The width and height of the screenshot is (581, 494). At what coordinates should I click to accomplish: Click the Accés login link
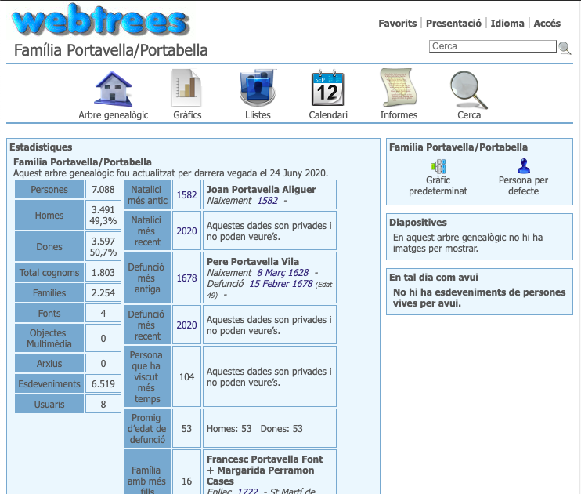(547, 24)
